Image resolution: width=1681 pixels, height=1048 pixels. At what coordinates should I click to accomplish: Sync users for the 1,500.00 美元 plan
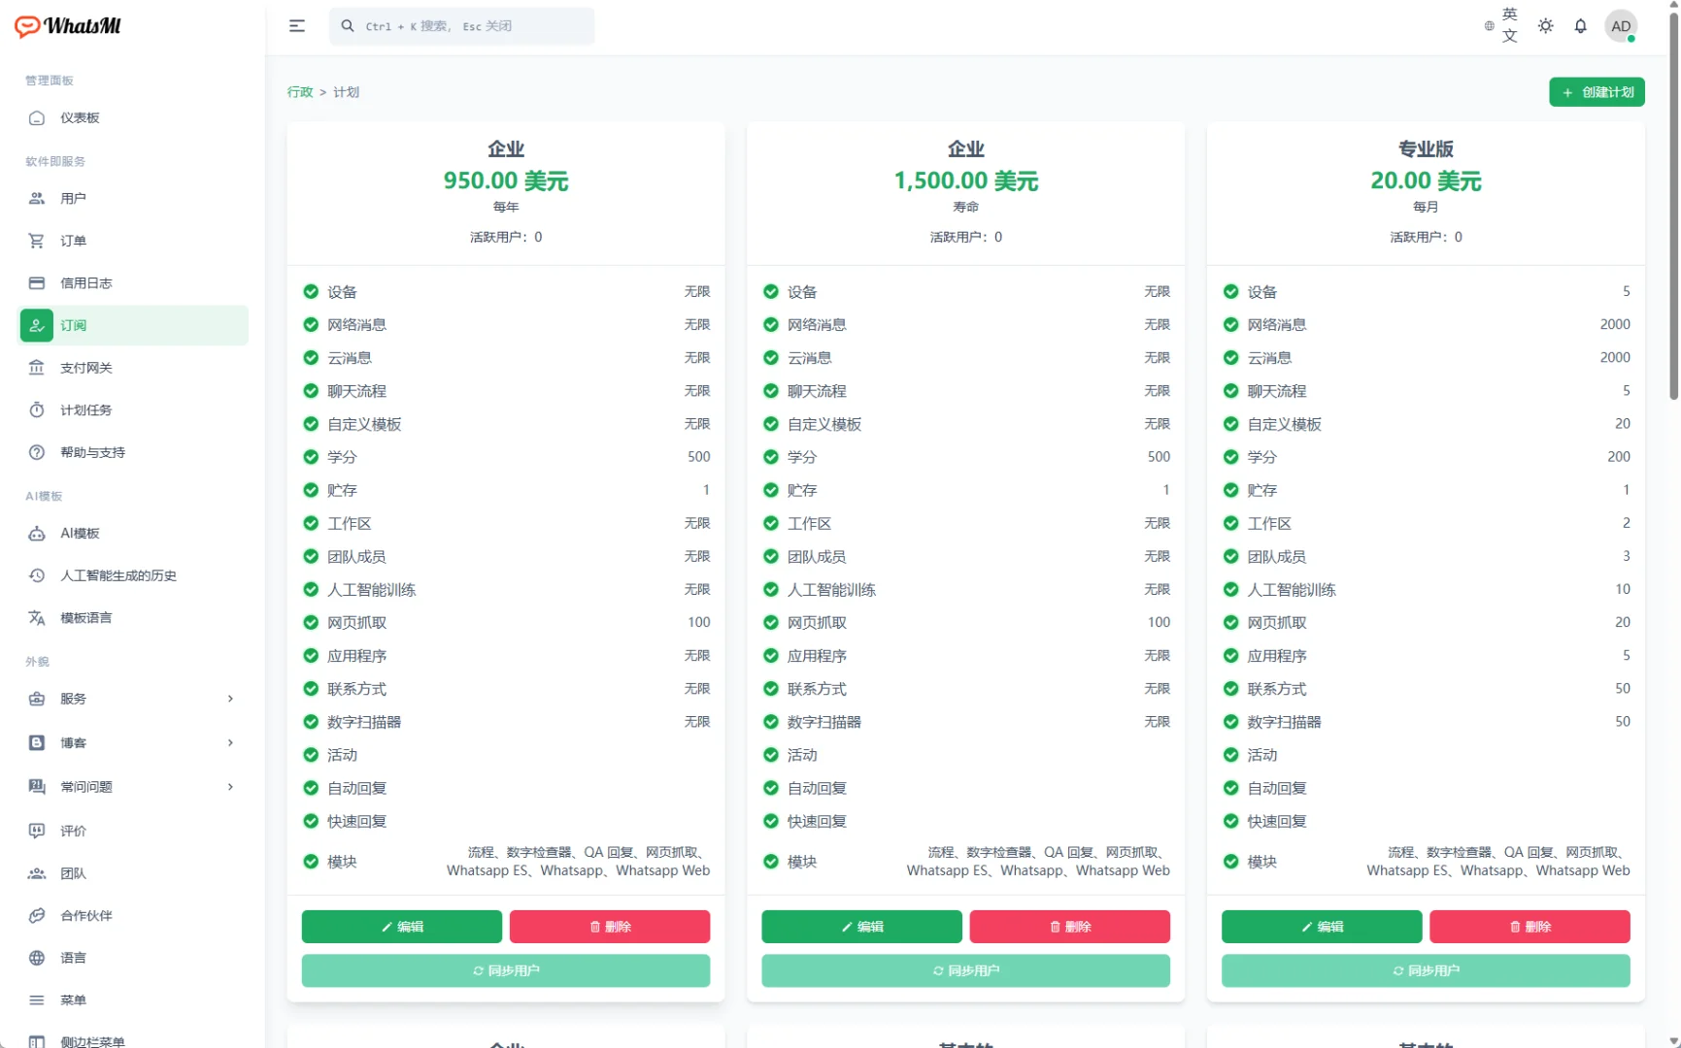[x=965, y=970]
